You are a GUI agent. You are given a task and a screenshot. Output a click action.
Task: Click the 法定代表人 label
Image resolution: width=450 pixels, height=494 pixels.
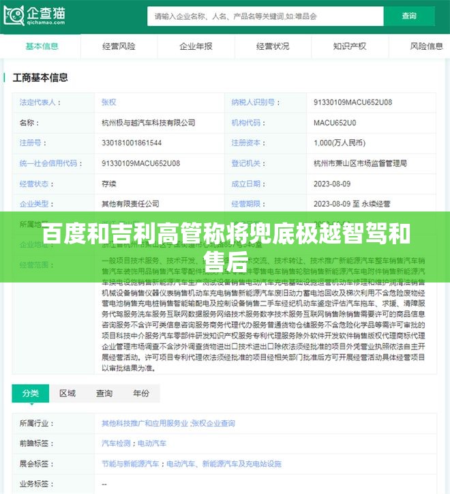(x=40, y=102)
